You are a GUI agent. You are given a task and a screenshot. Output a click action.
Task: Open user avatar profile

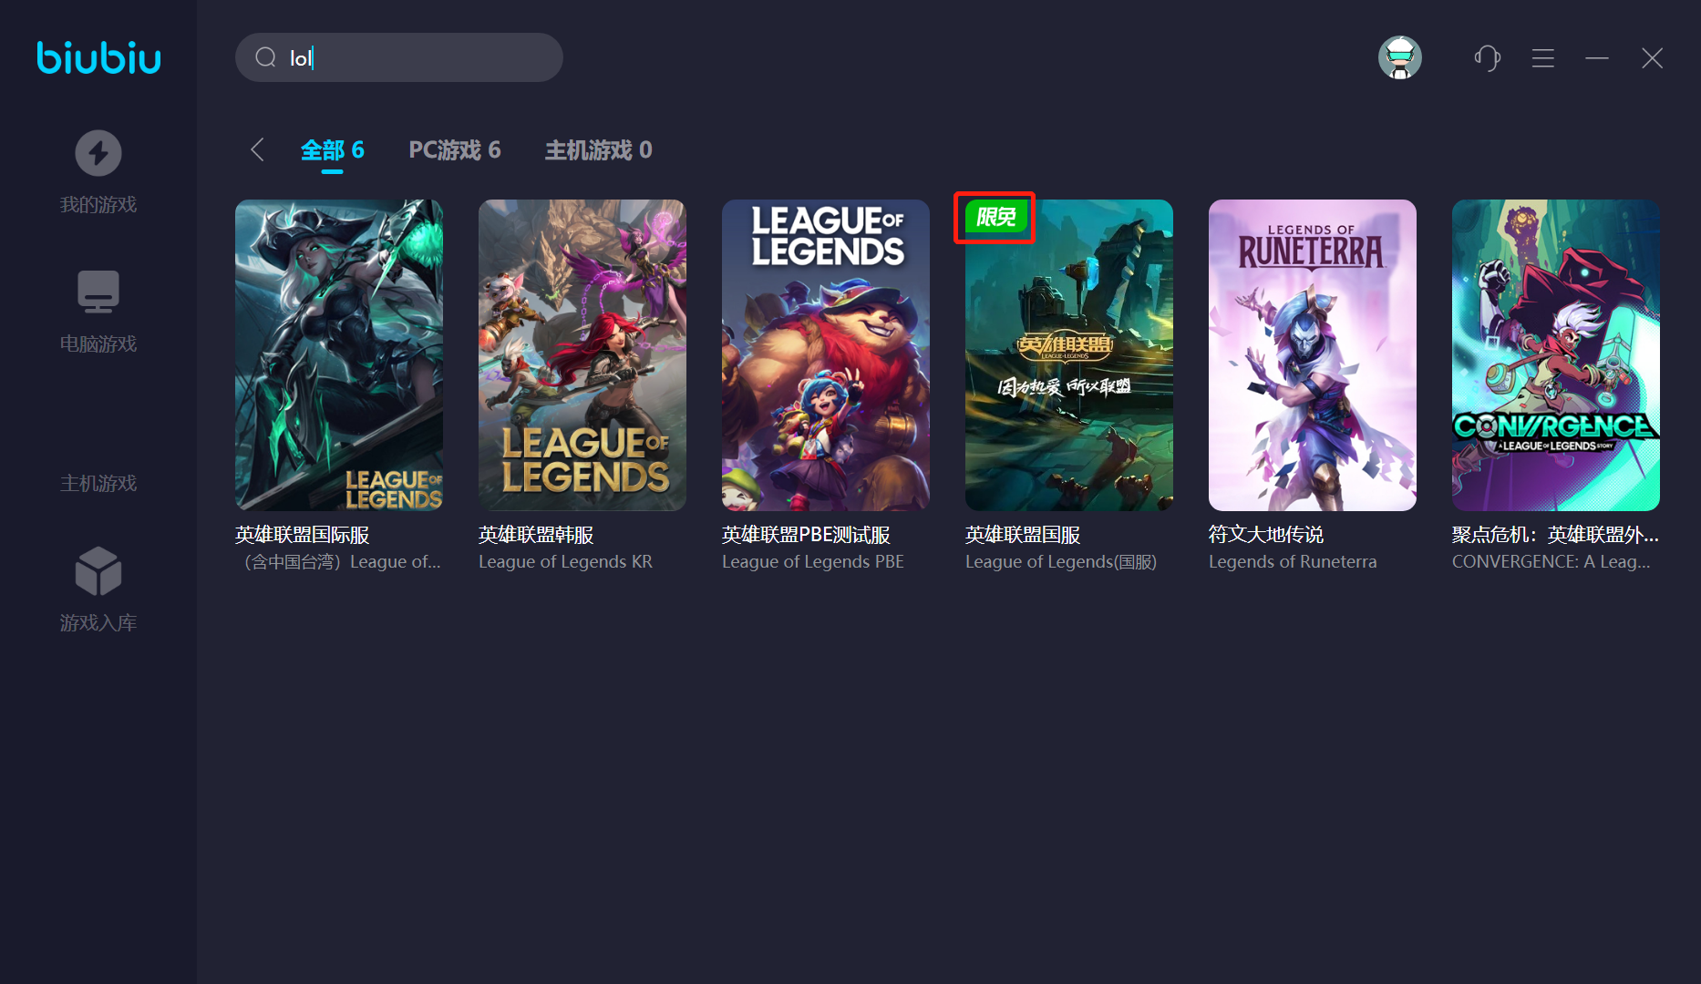[1400, 57]
